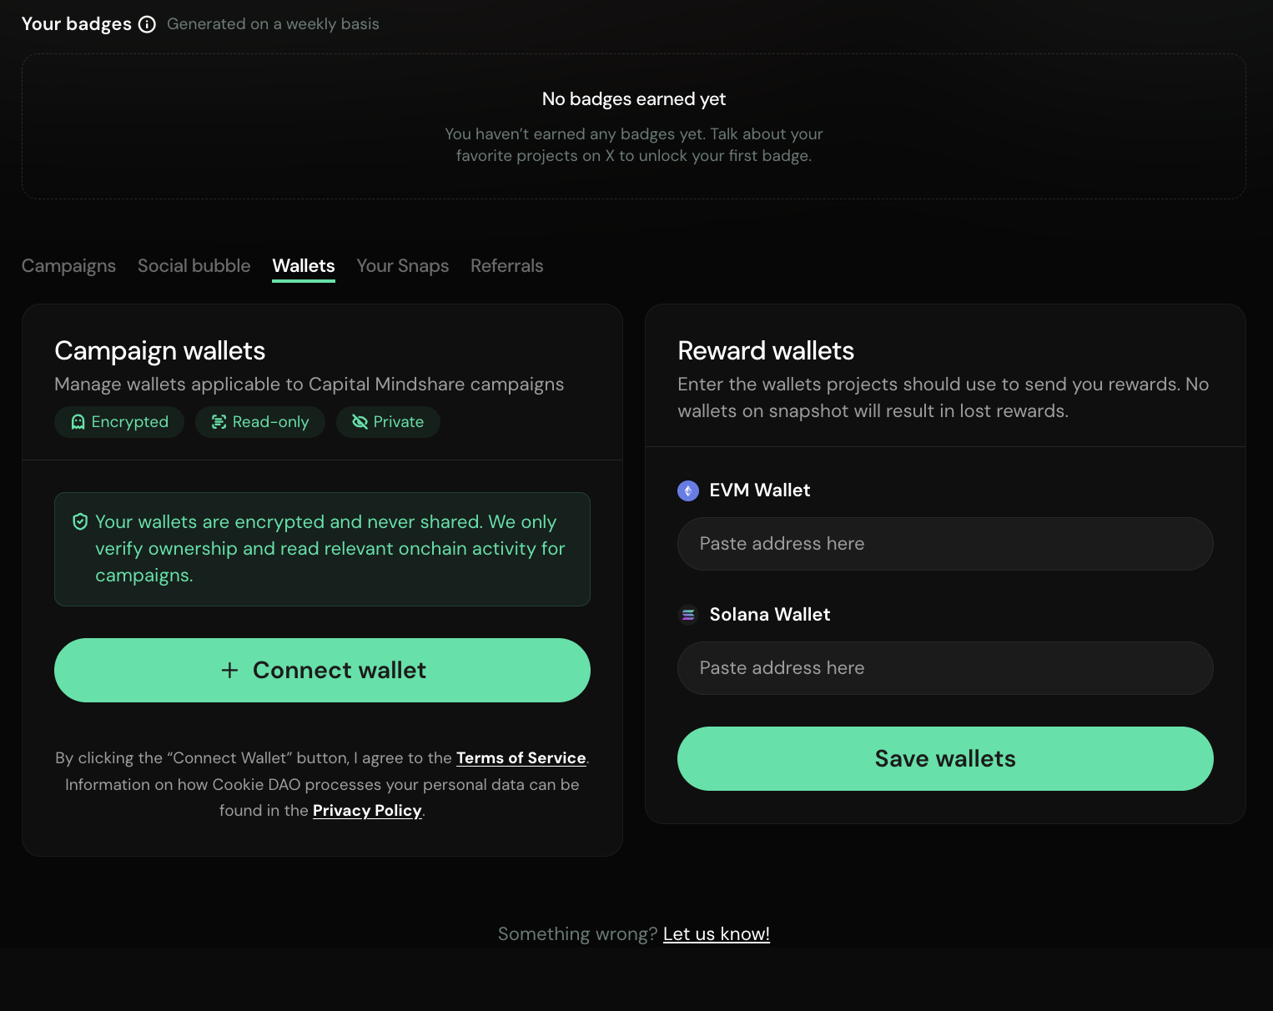
Task: Select the Wallets tab
Action: pos(304,266)
